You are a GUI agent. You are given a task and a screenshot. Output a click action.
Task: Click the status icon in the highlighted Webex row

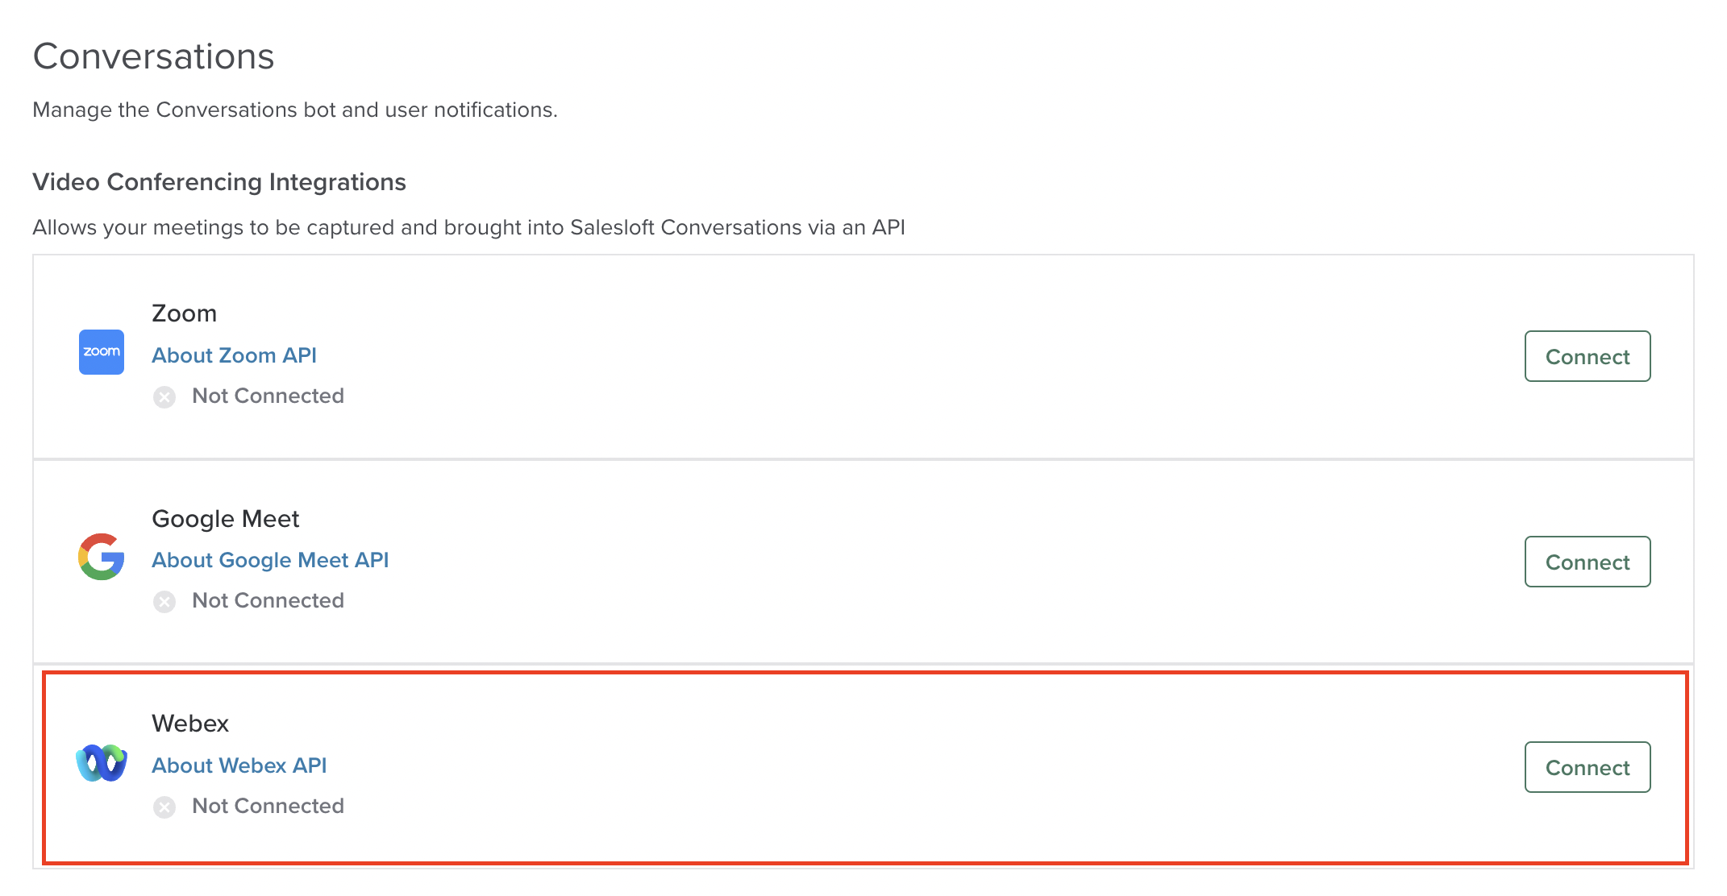coord(164,807)
